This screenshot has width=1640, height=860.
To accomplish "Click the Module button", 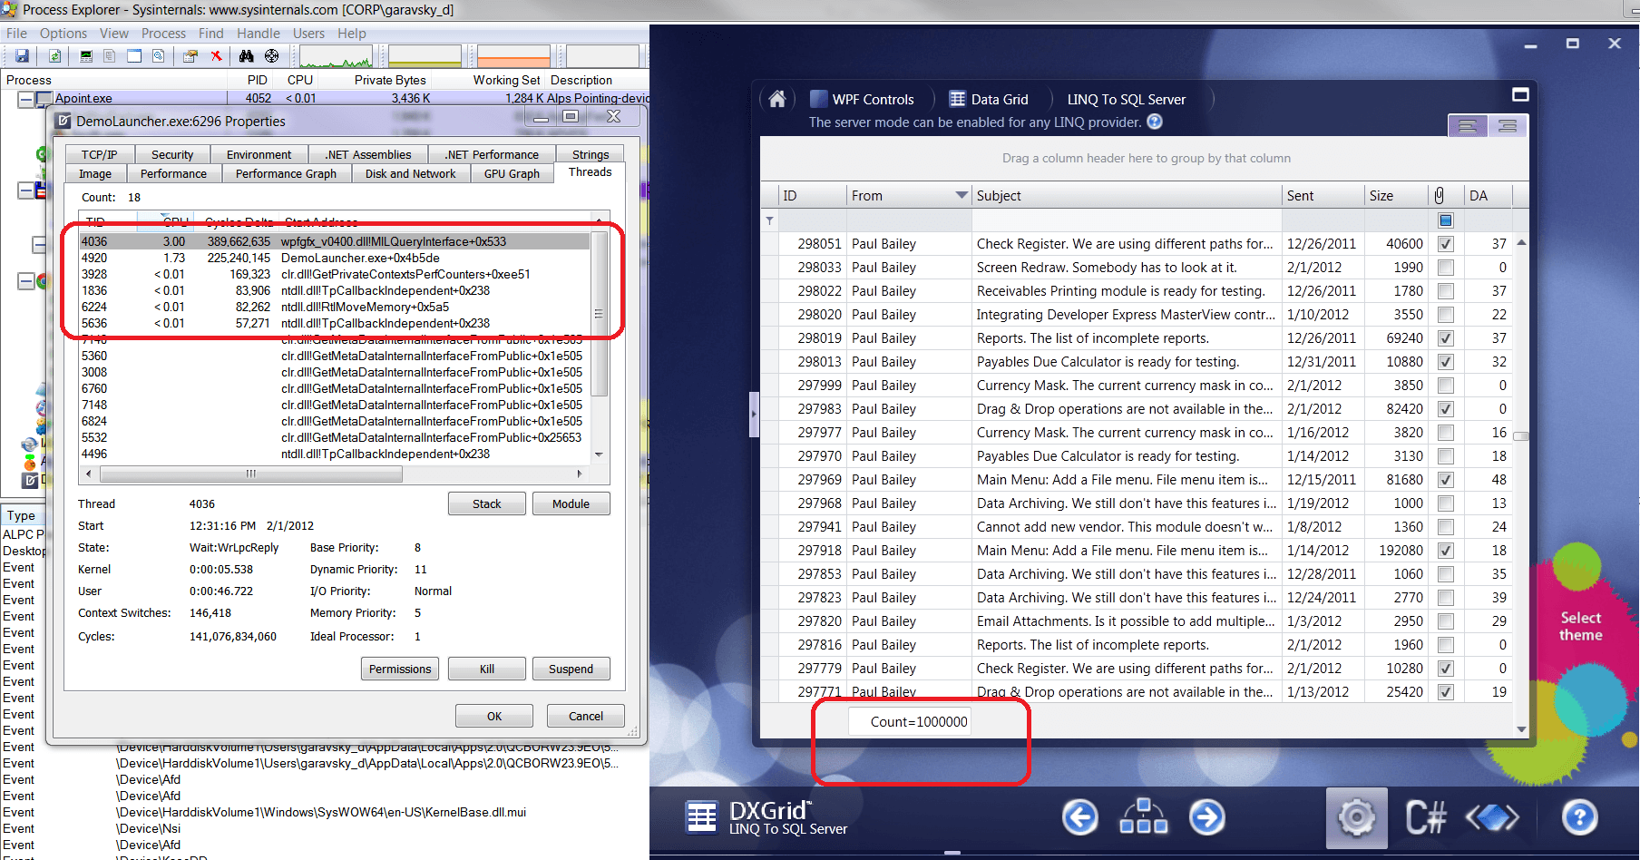I will pos(571,504).
